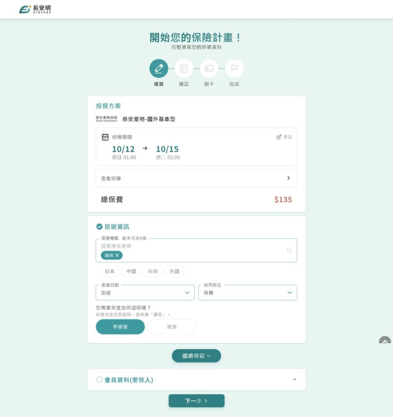
Task: Select the 確認 checklist step icon
Action: click(x=184, y=68)
